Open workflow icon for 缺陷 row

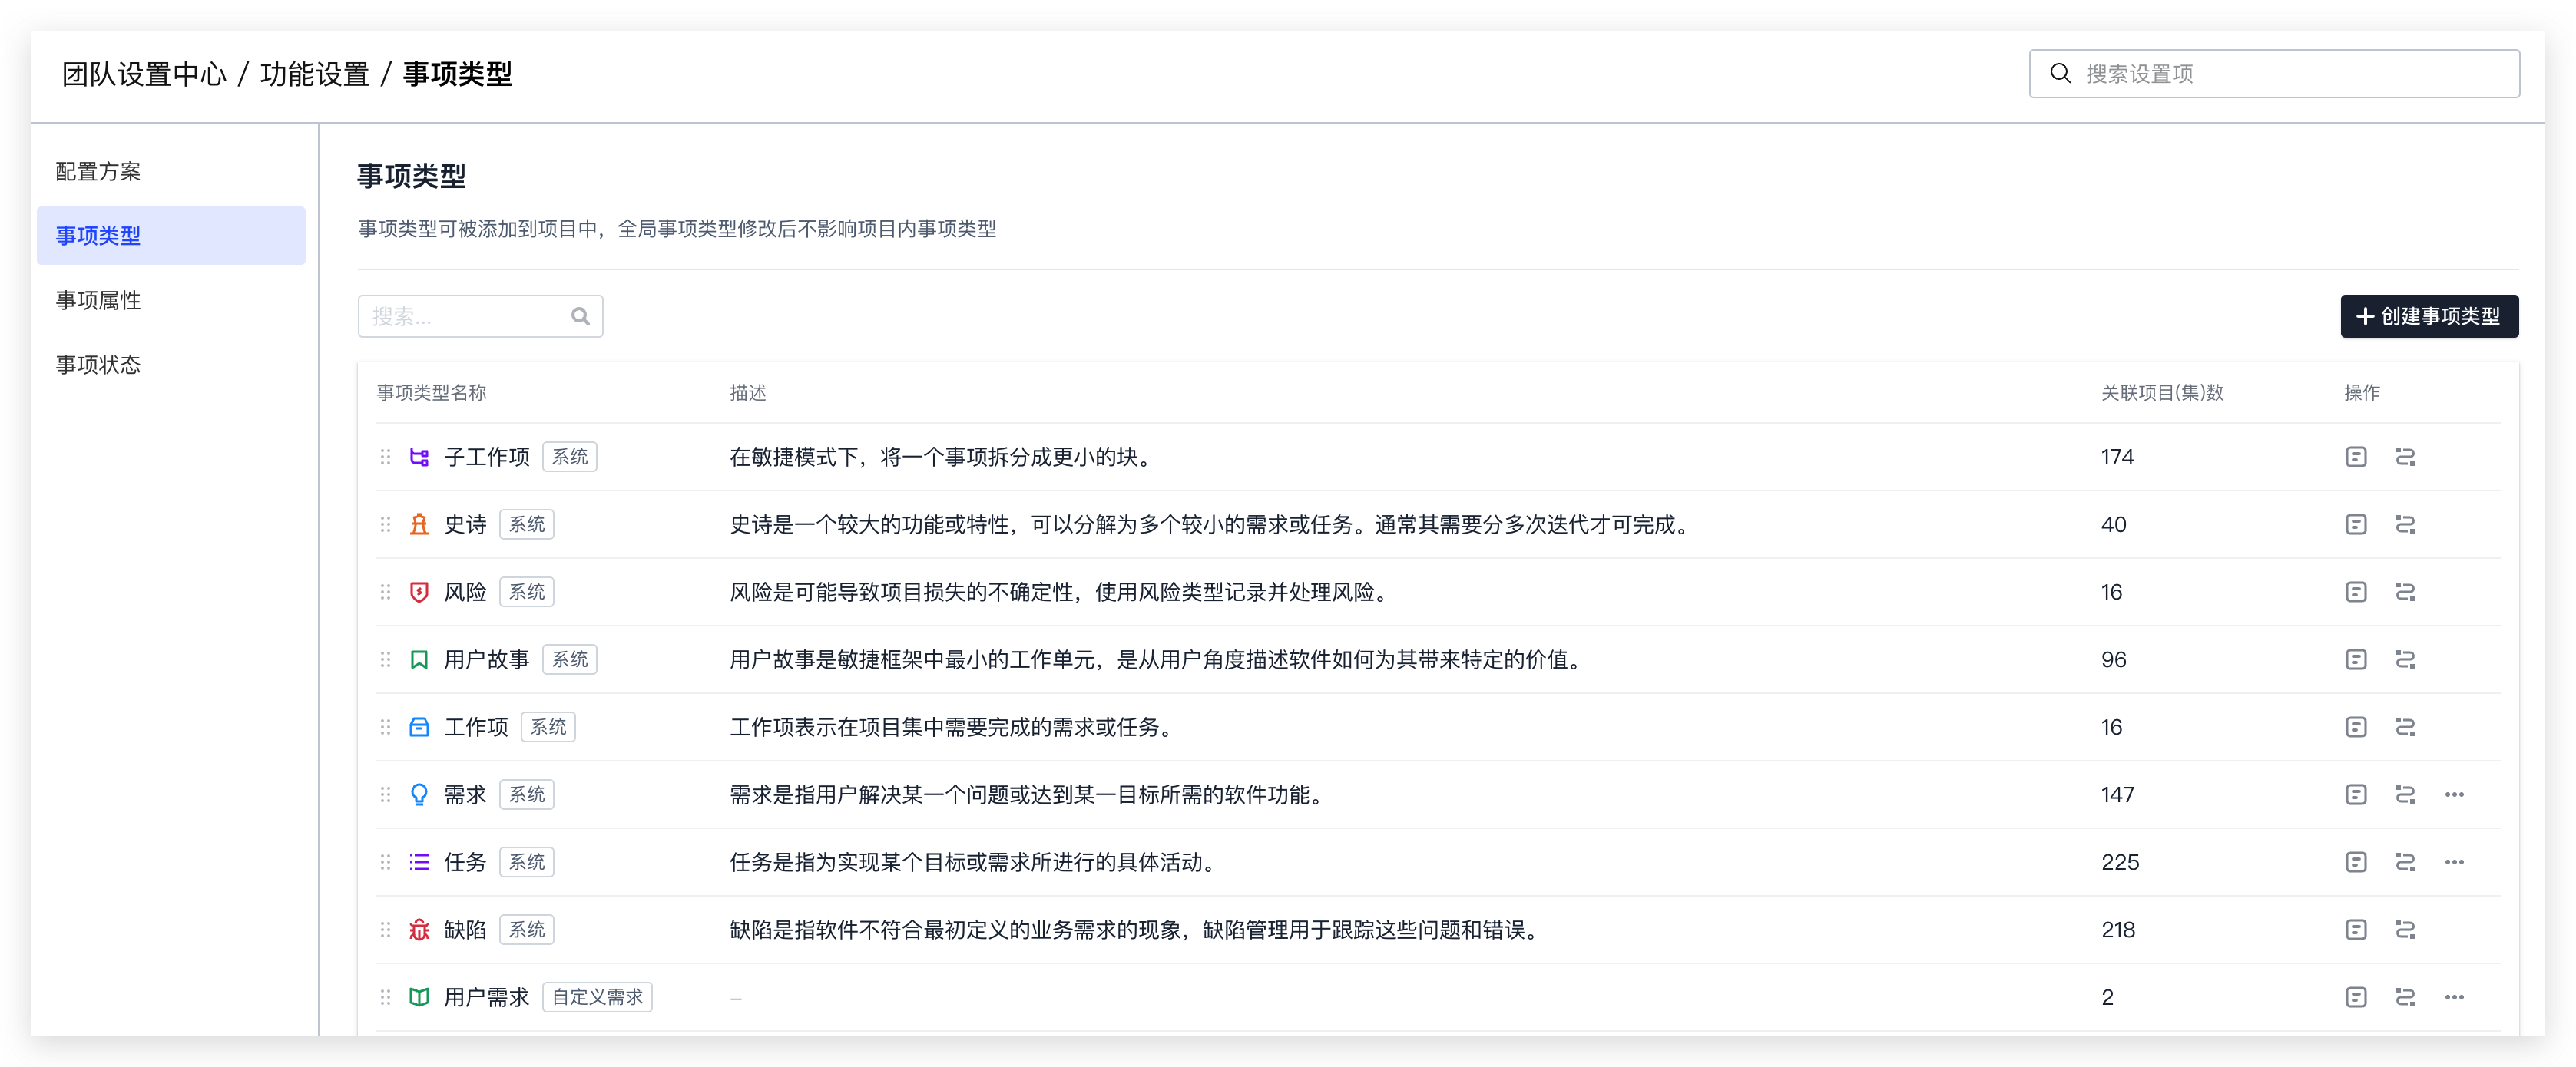(2405, 929)
